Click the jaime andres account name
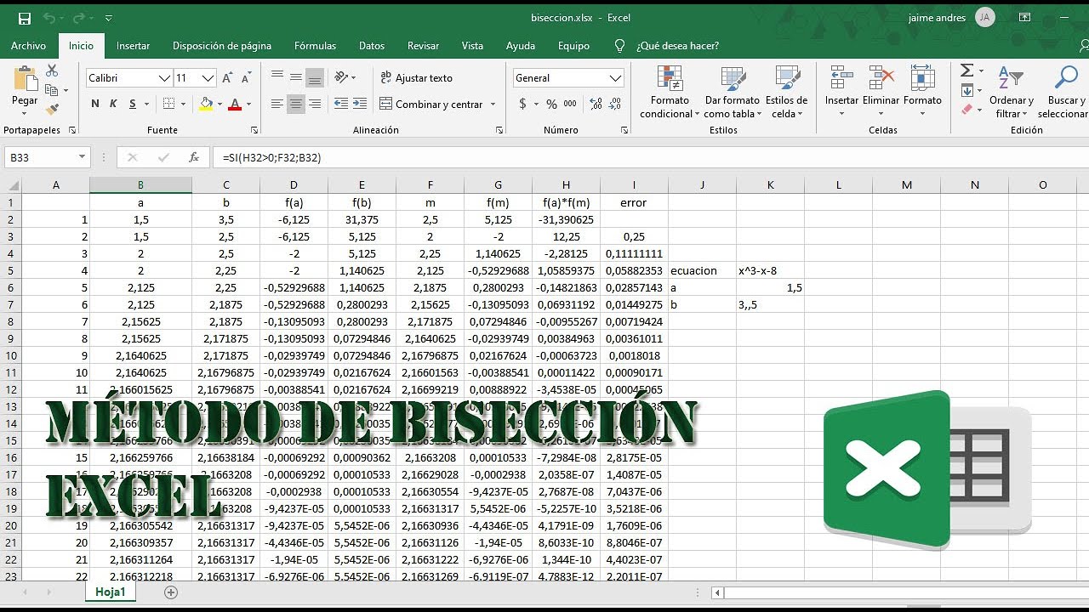The image size is (1089, 612). [937, 18]
